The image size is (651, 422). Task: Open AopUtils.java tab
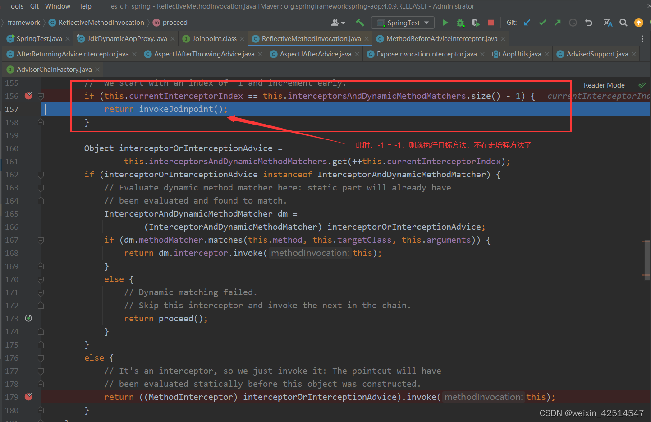521,54
